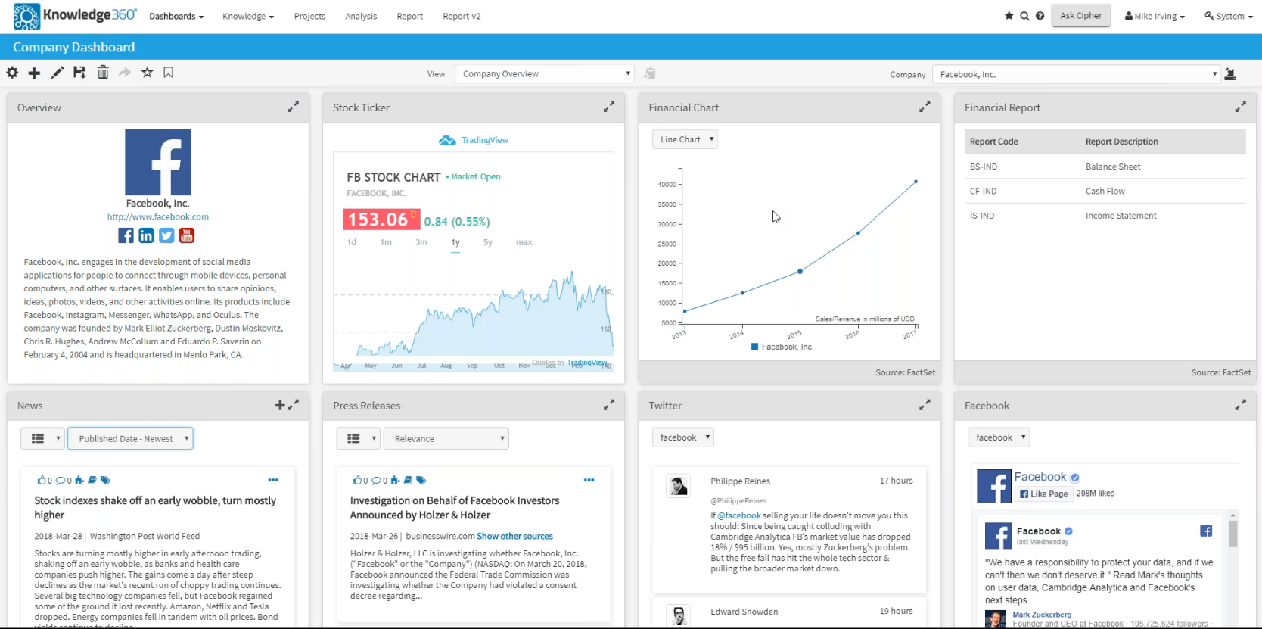
Task: Click the star icon in top navigation
Action: tap(1009, 16)
